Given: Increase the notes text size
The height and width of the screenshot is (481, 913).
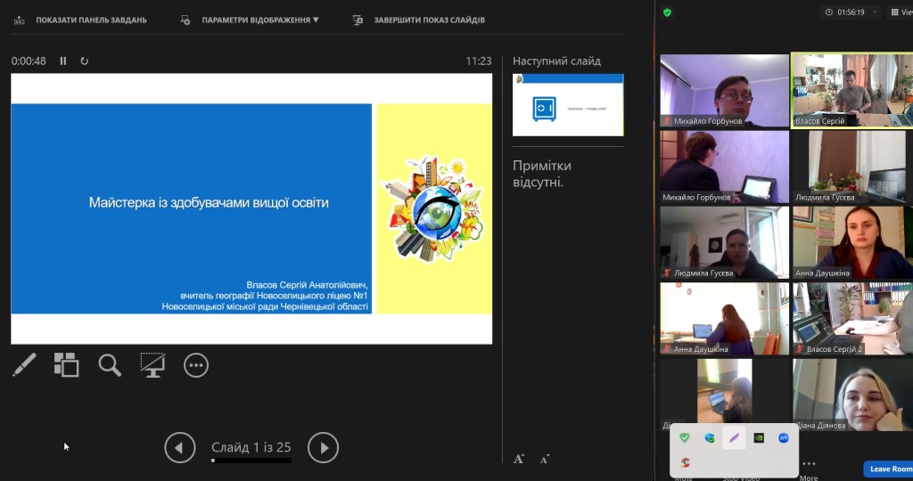Looking at the screenshot, I should point(519,459).
